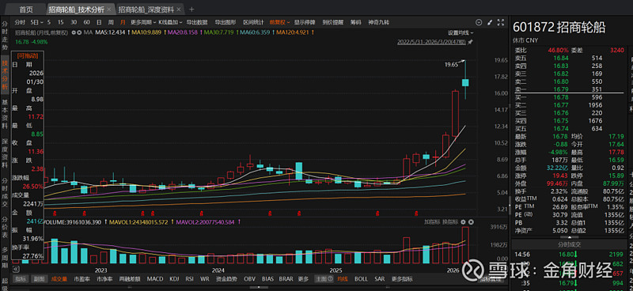Open 到价提醒 price alert

pyautogui.click(x=332, y=22)
